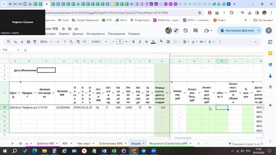Open the fill color picker
Viewport: 276px width, 155px height.
(x=161, y=41)
